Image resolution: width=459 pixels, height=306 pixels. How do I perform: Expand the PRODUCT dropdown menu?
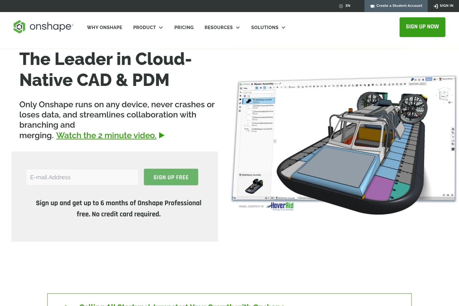click(x=148, y=28)
